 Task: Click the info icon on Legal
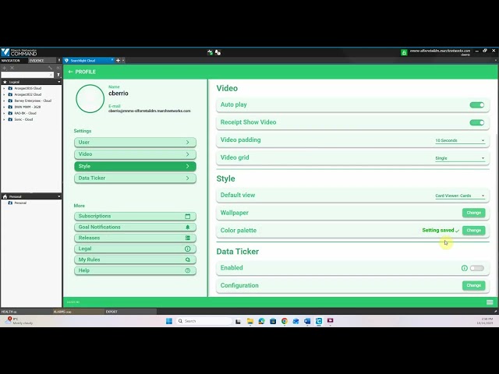tap(188, 249)
